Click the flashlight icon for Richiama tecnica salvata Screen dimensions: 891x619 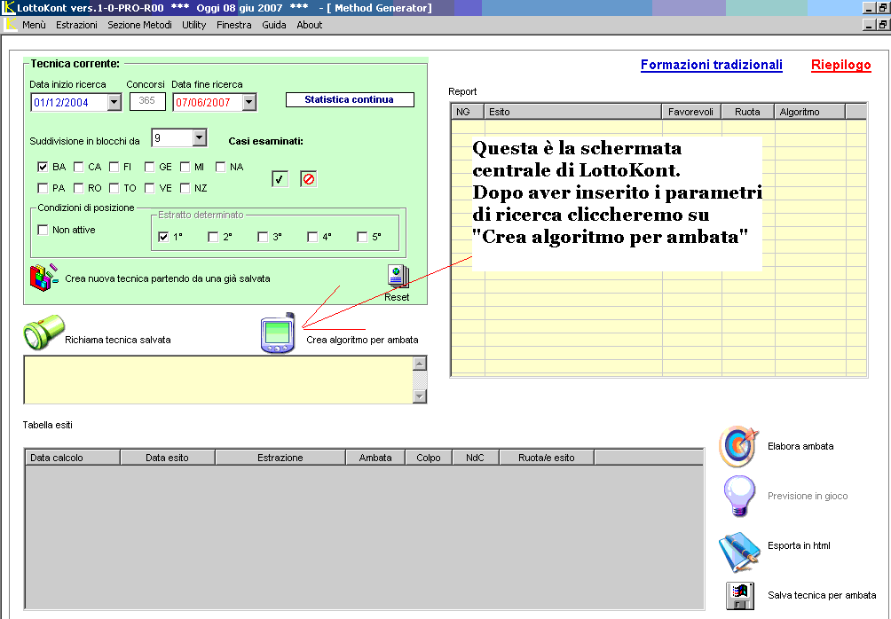(x=43, y=333)
